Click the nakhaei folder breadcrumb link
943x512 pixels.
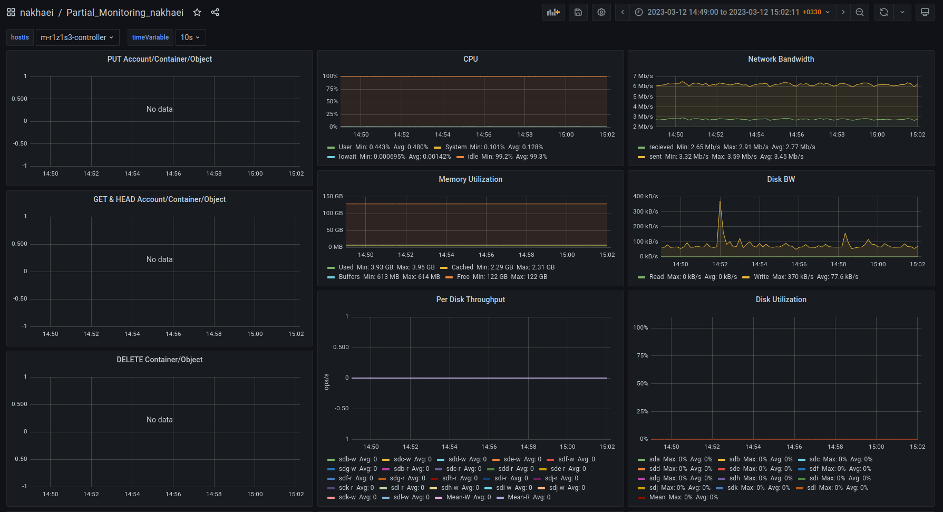tap(36, 12)
